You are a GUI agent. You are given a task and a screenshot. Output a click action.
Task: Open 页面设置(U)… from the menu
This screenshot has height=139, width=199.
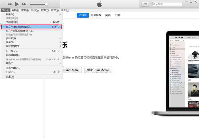pyautogui.click(x=32, y=68)
